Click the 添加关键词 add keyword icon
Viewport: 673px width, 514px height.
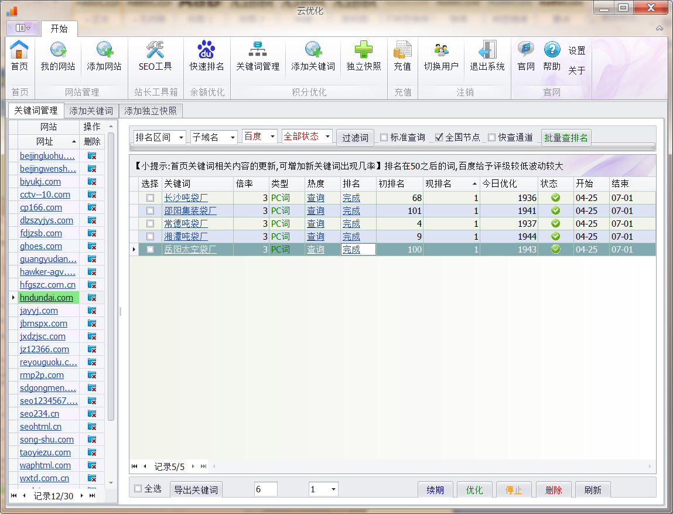pyautogui.click(x=314, y=56)
